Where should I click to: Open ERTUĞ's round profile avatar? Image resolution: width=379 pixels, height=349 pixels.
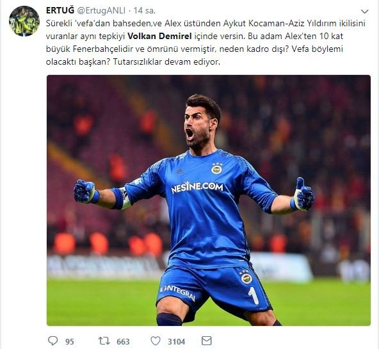click(x=24, y=21)
